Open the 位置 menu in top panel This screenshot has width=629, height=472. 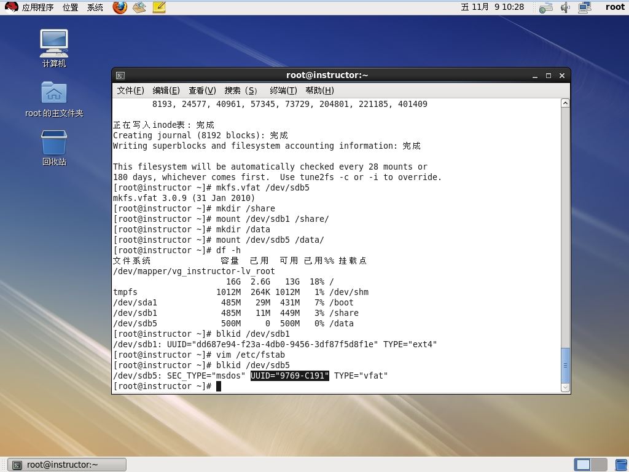[70, 7]
